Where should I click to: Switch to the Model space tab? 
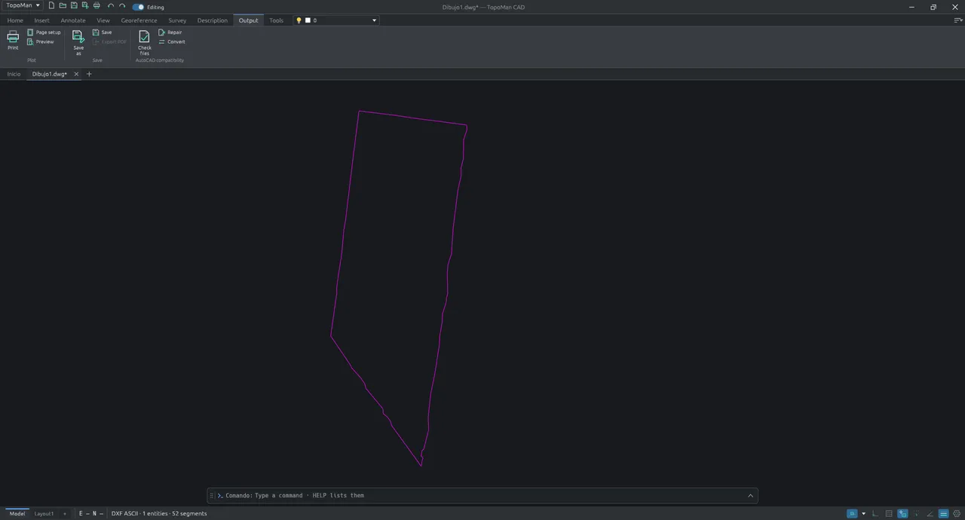[17, 513]
